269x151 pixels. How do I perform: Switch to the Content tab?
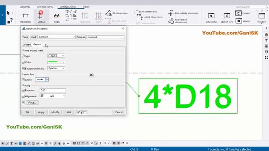[27, 44]
